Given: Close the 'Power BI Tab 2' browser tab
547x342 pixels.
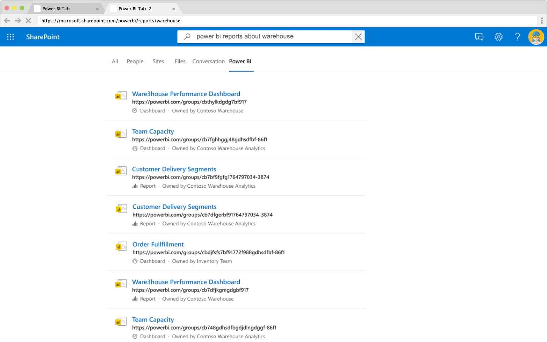Looking at the screenshot, I should [x=174, y=9].
